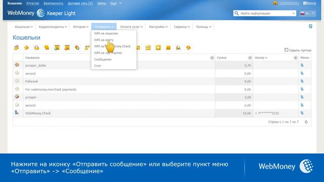Choose WM на карту menu entry
Viewport: 324px width, 182px height.
coord(104,40)
